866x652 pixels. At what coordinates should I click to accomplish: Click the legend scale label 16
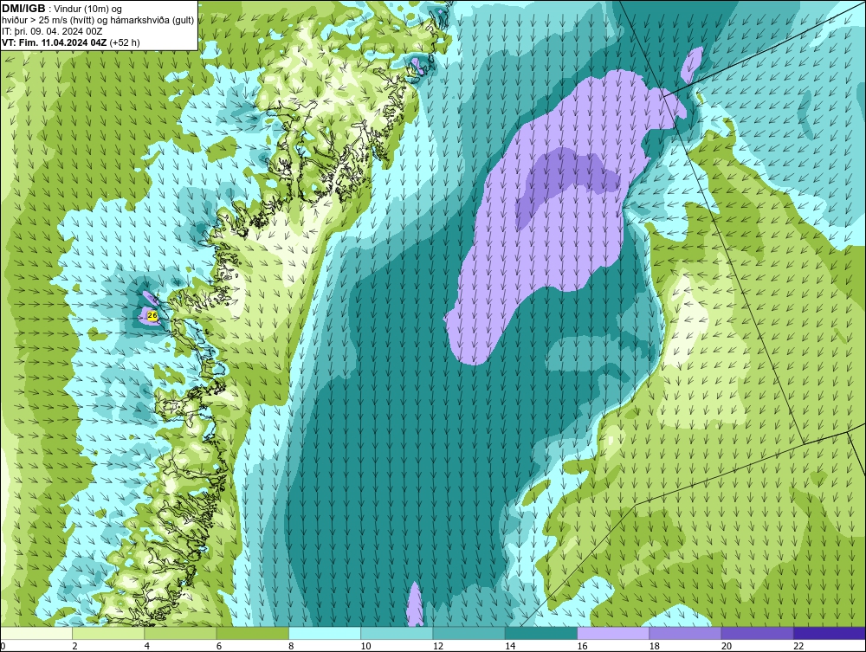582,647
